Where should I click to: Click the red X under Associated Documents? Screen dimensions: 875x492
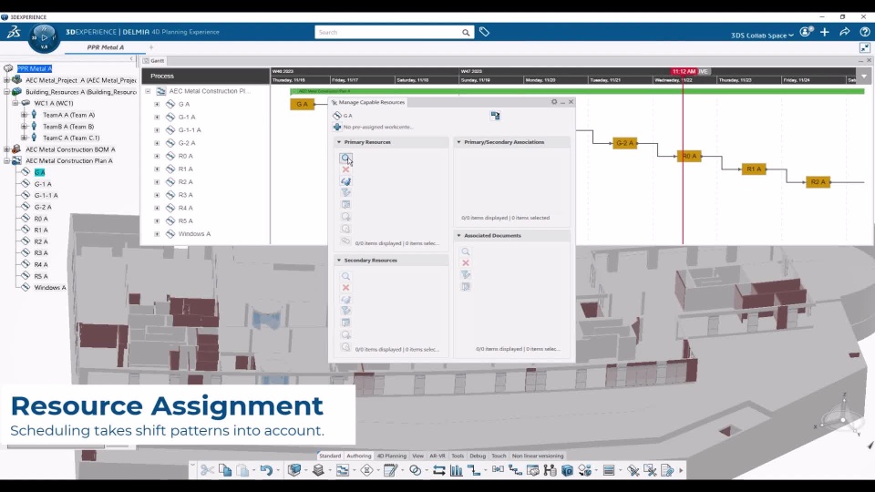466,262
